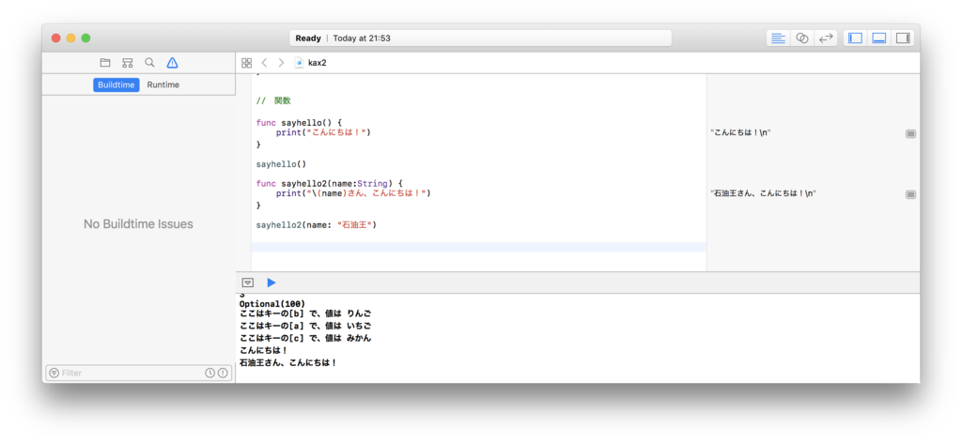Screen dimensions: 962x443
Task: Click the sayhello() call line
Action: [x=281, y=164]
